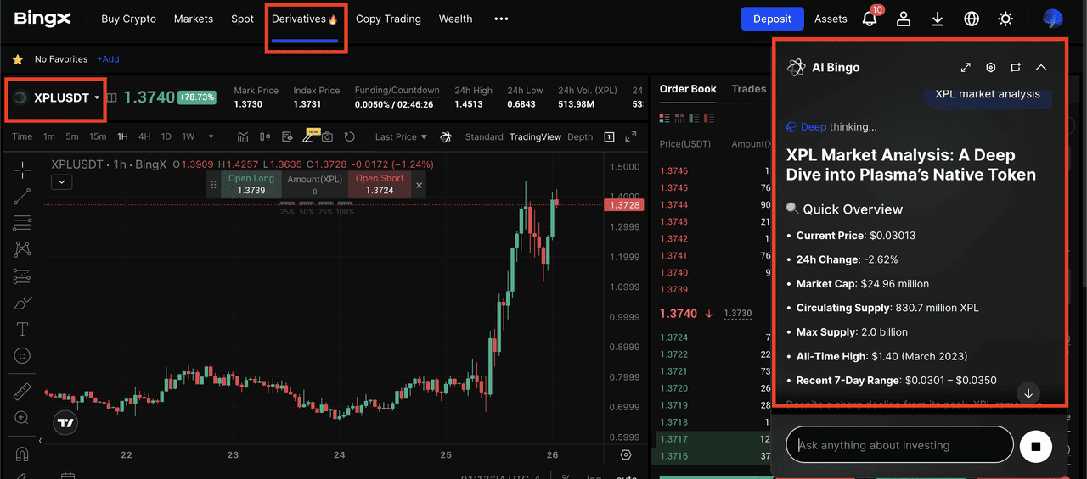The image size is (1087, 479).
Task: Switch chart view to Depth
Action: click(x=580, y=136)
